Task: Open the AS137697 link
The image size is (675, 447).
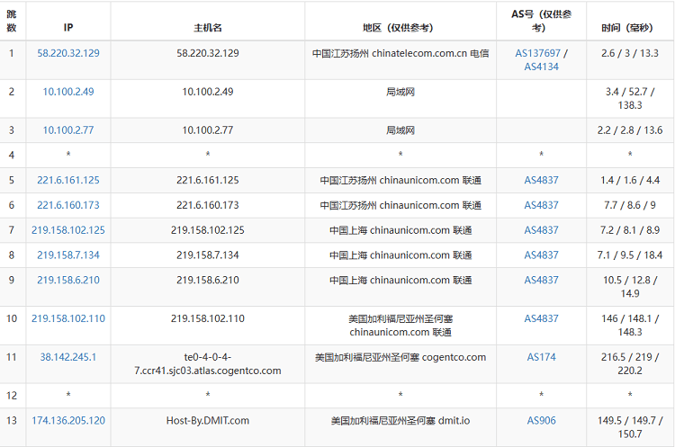Action: [x=537, y=53]
